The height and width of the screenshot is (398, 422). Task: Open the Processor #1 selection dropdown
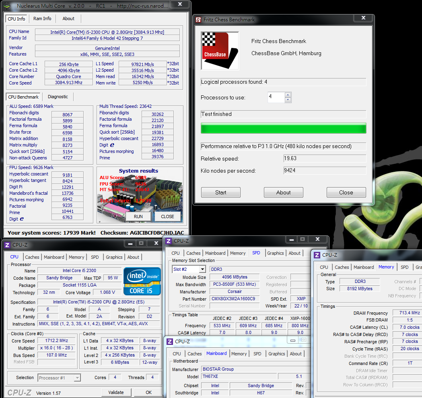click(x=77, y=378)
